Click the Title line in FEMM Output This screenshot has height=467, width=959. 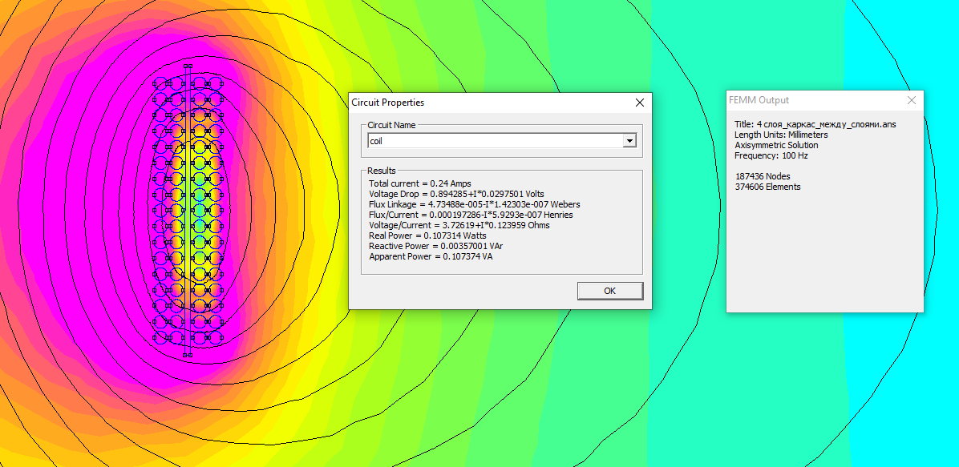815,124
